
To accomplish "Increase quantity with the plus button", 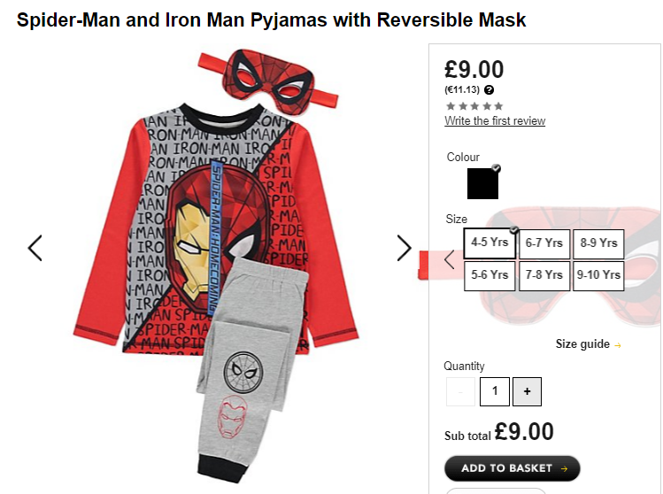I will (x=527, y=391).
